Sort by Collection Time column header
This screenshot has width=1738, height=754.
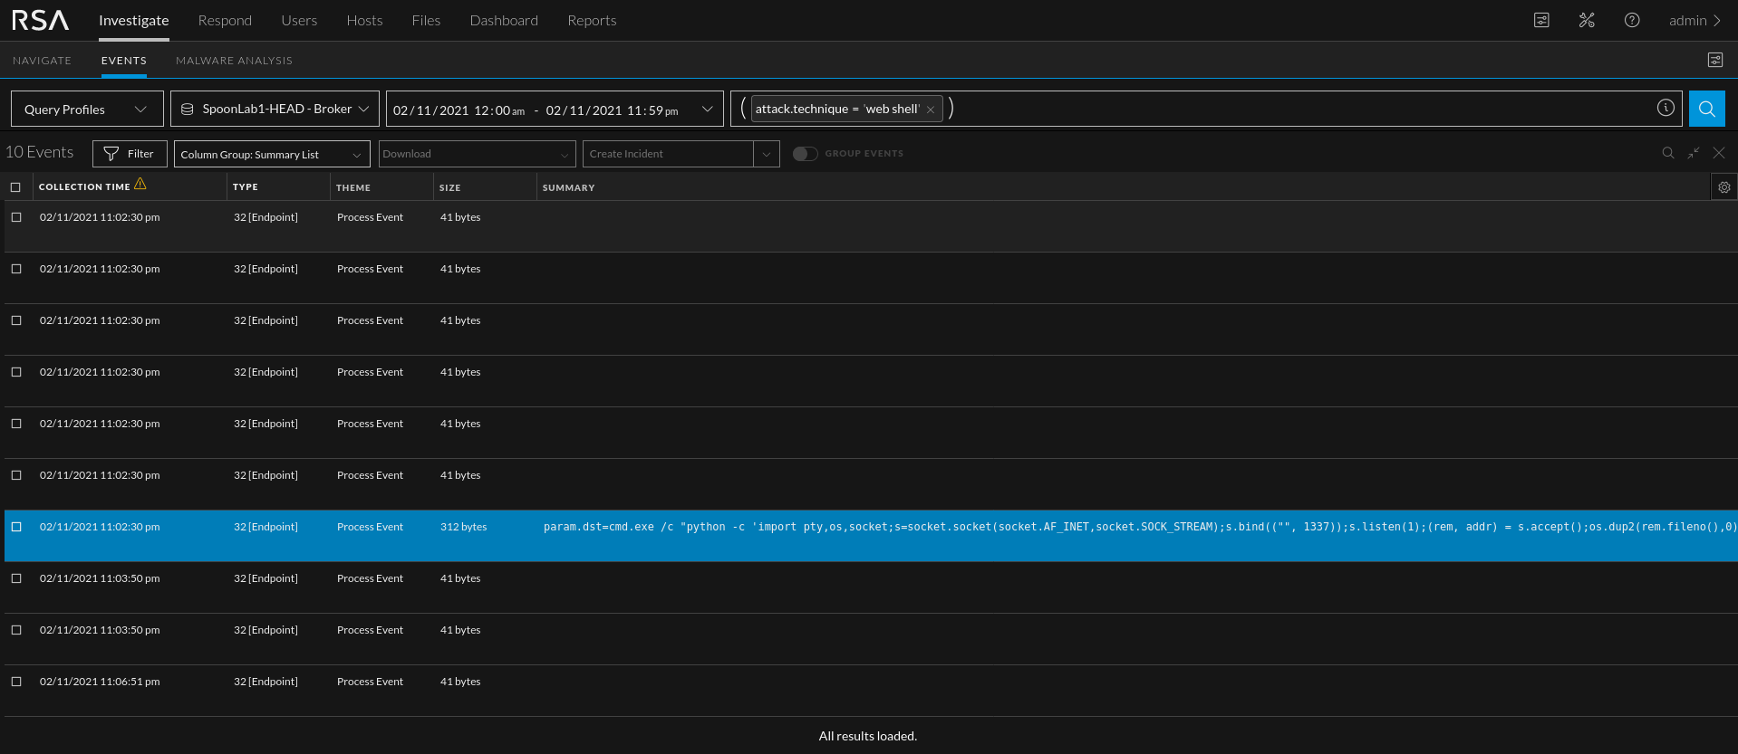pos(84,187)
